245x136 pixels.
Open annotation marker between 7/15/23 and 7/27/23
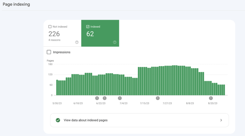158,98
